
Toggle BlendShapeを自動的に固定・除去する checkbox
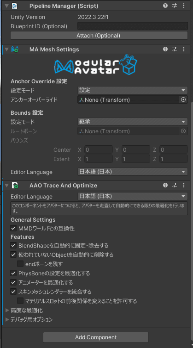coord(13,245)
